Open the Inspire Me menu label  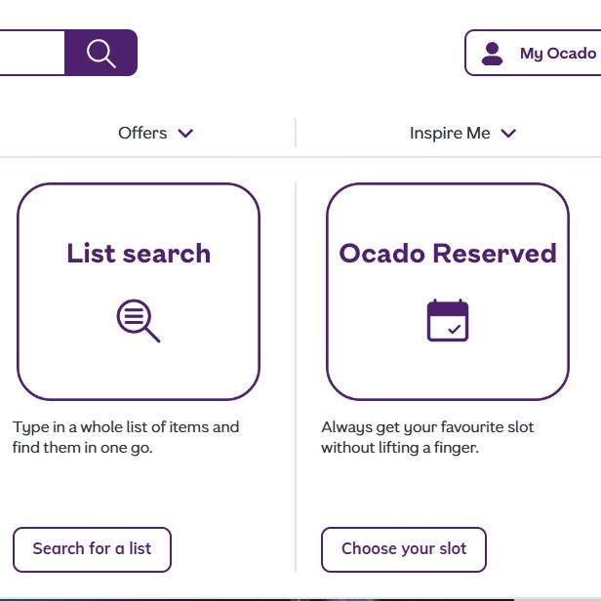coord(450,134)
